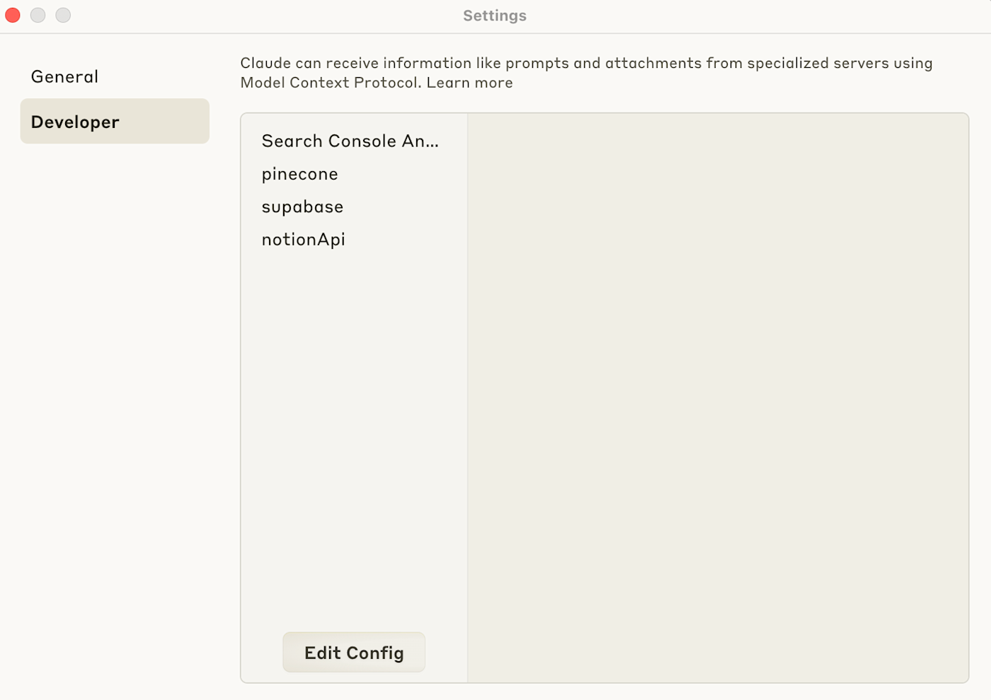Click the Edit Config button

tap(354, 652)
